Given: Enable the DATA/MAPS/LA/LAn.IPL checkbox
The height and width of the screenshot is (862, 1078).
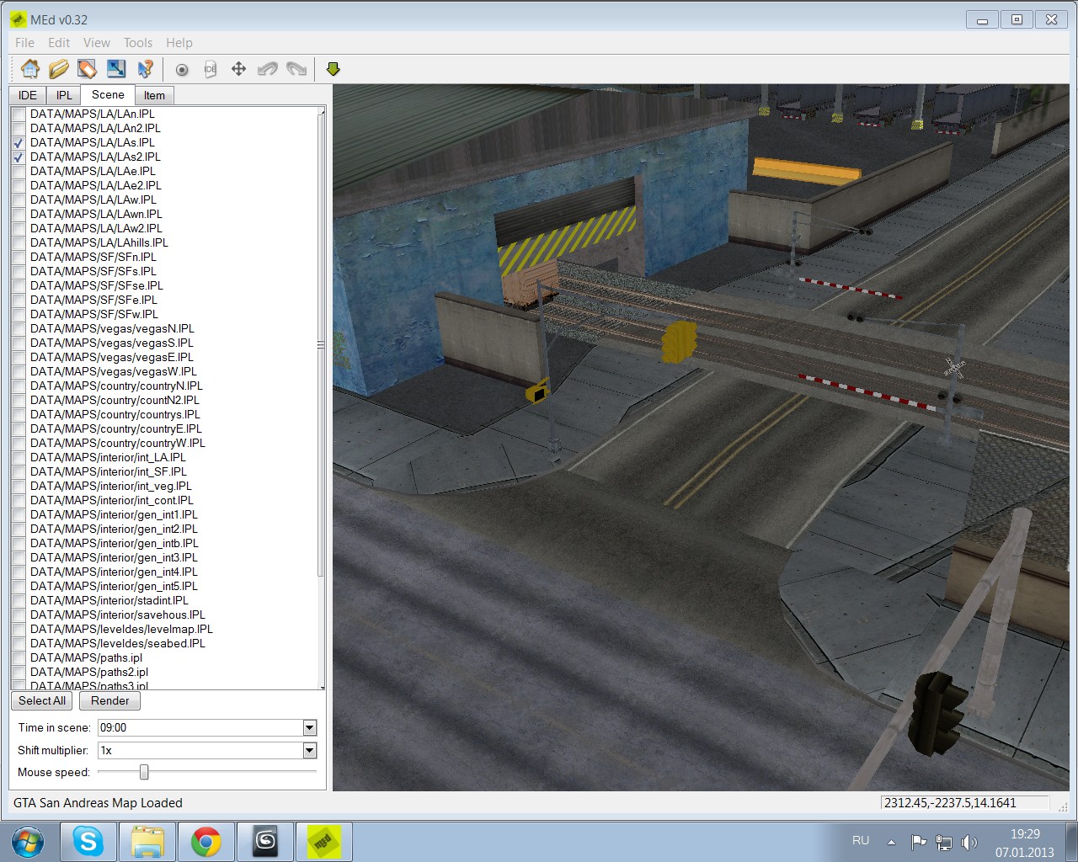Looking at the screenshot, I should pyautogui.click(x=19, y=114).
